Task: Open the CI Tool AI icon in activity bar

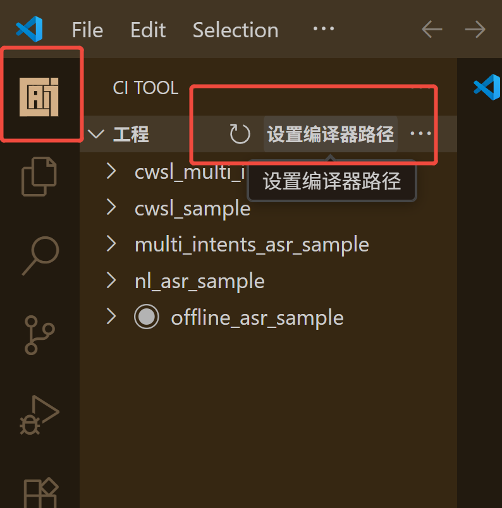Action: tap(39, 98)
